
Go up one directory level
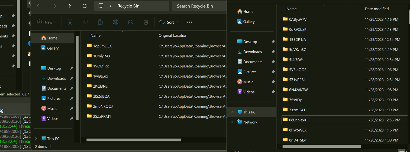pos(69,6)
